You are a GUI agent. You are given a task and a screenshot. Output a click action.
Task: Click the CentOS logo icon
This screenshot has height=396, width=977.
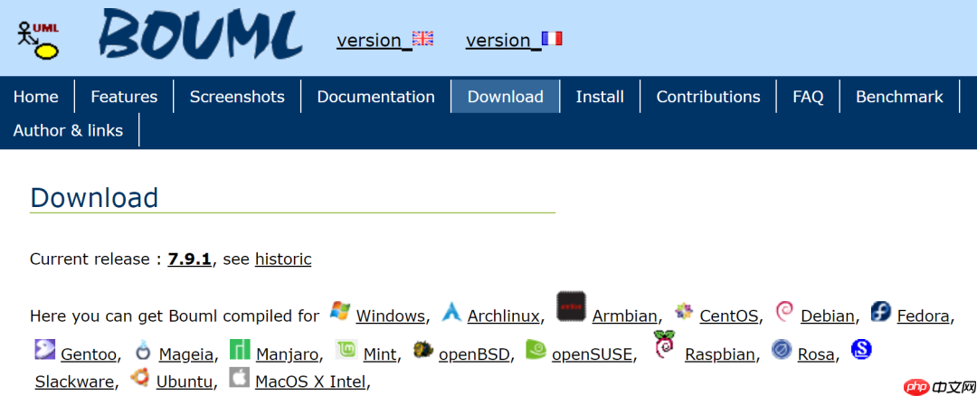684,311
